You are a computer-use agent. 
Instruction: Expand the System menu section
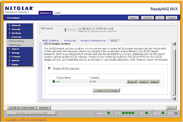[20, 61]
